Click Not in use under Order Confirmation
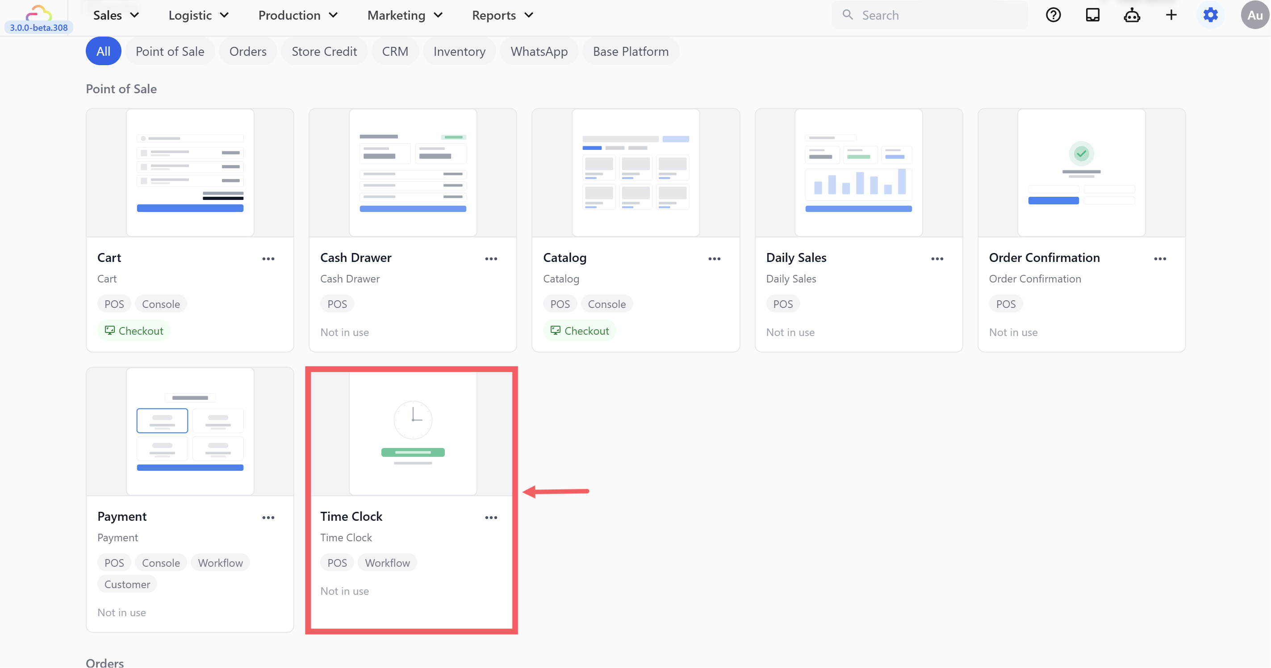Viewport: 1271px width, 668px height. pos(1013,332)
